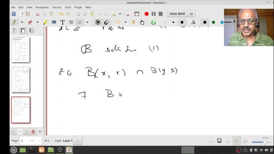The image size is (274, 154).
Task: Choose the Select Rectangle tool
Action: coord(118,22)
